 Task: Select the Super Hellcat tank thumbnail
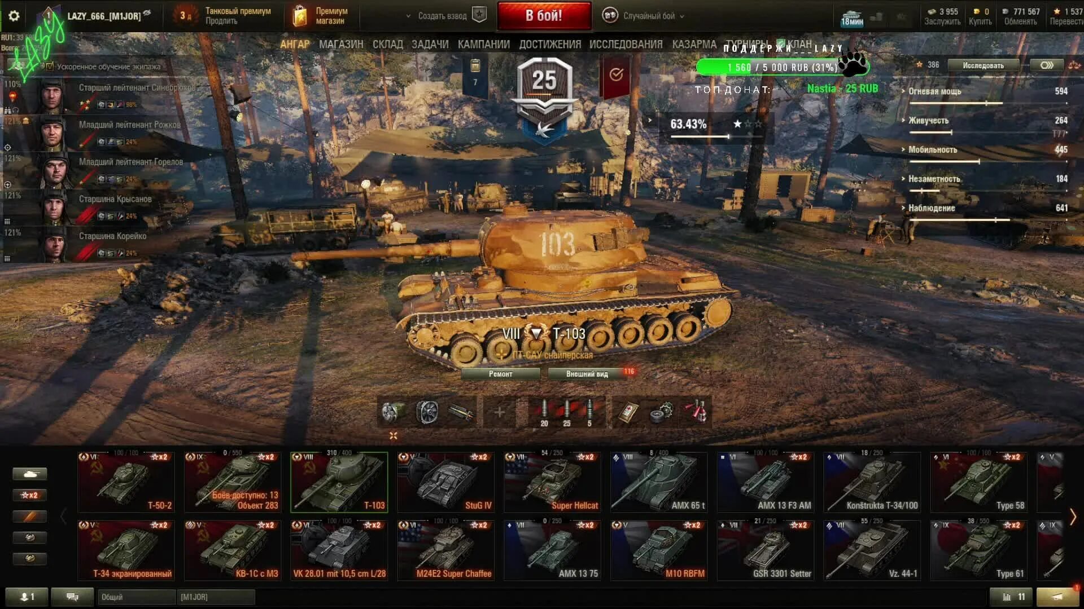pyautogui.click(x=552, y=482)
